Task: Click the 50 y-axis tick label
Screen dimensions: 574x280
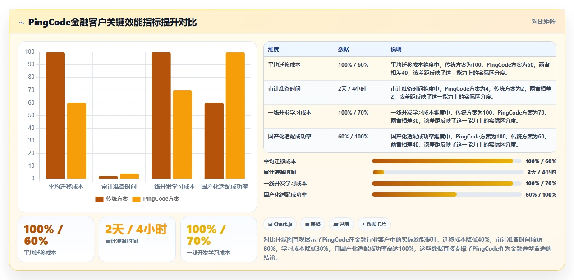Action: pyautogui.click(x=31, y=115)
